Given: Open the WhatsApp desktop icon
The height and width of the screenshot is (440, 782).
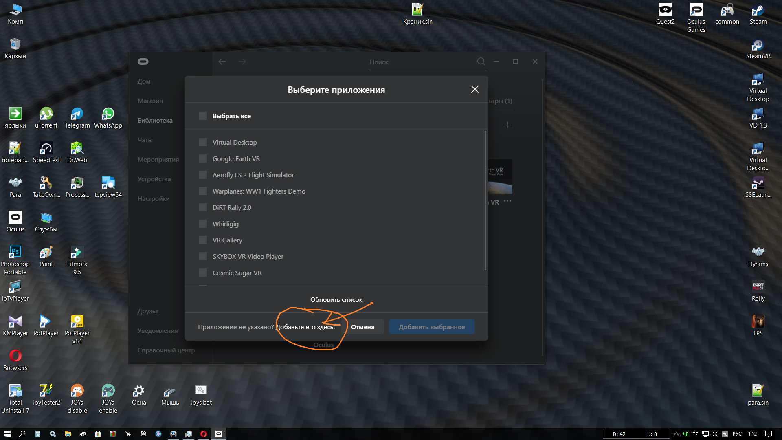Looking at the screenshot, I should point(108,118).
